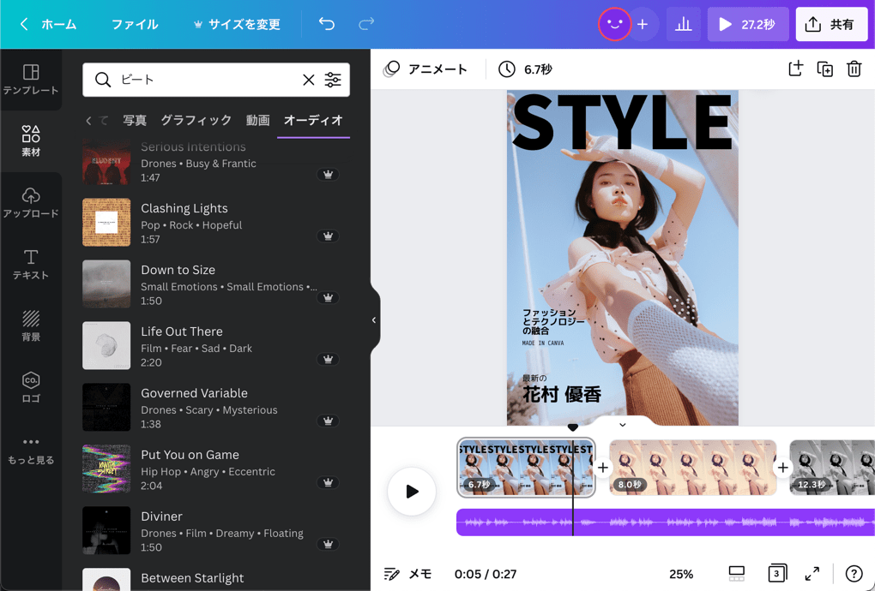Click the undo arrow icon
Screen dimensions: 875x591
(x=327, y=24)
